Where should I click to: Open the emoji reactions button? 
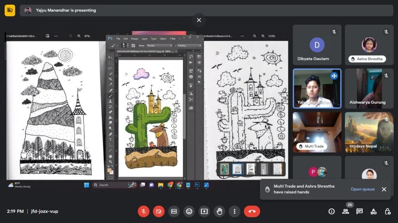(x=189, y=211)
